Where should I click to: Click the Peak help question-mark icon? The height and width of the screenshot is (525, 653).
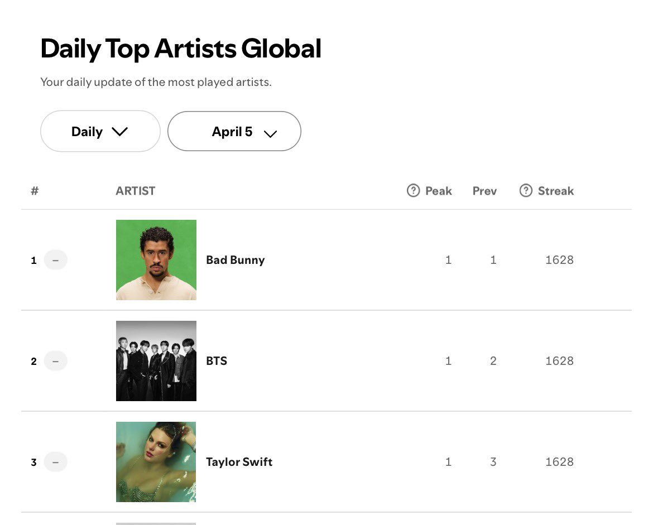pyautogui.click(x=413, y=191)
